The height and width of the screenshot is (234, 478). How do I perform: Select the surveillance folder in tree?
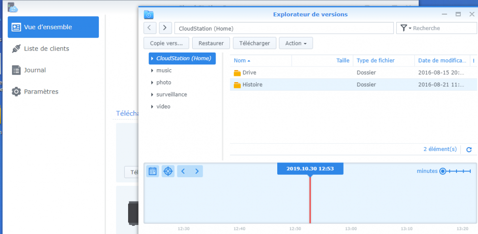point(172,95)
